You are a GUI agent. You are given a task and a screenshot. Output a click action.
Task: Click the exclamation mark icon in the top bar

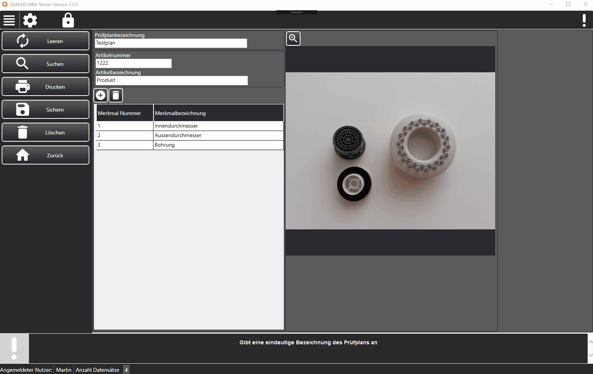pyautogui.click(x=584, y=20)
